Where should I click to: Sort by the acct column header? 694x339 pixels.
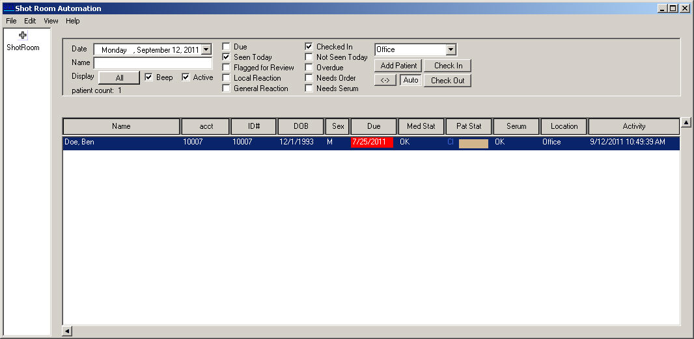(205, 126)
